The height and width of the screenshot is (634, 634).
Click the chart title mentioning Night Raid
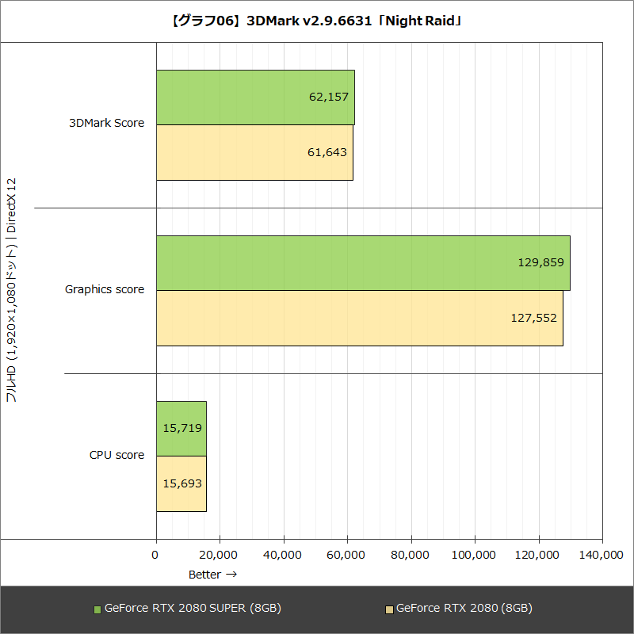[x=317, y=21]
